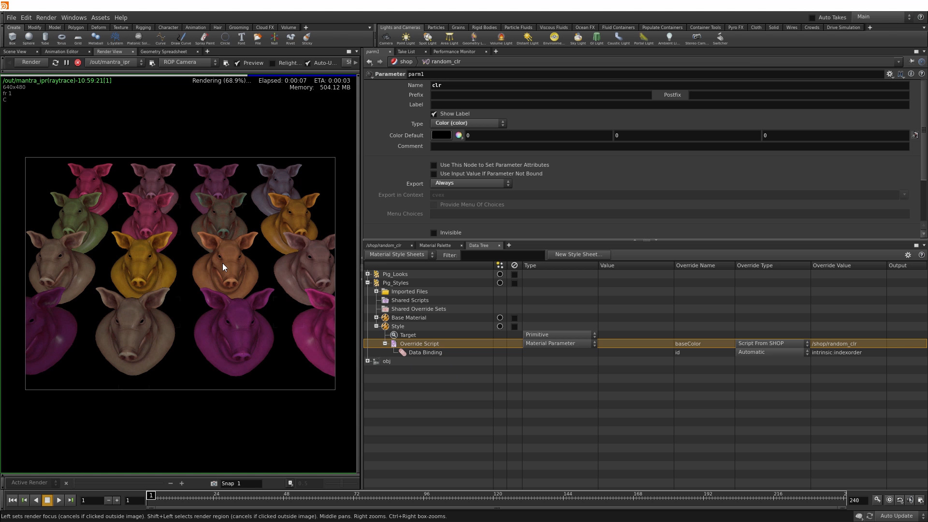
Task: Click the Render button
Action: tap(30, 62)
